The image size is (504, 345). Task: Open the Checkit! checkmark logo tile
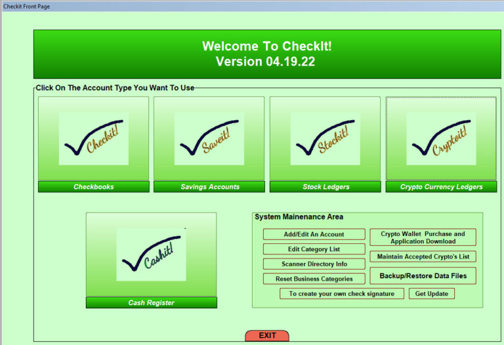(94, 138)
